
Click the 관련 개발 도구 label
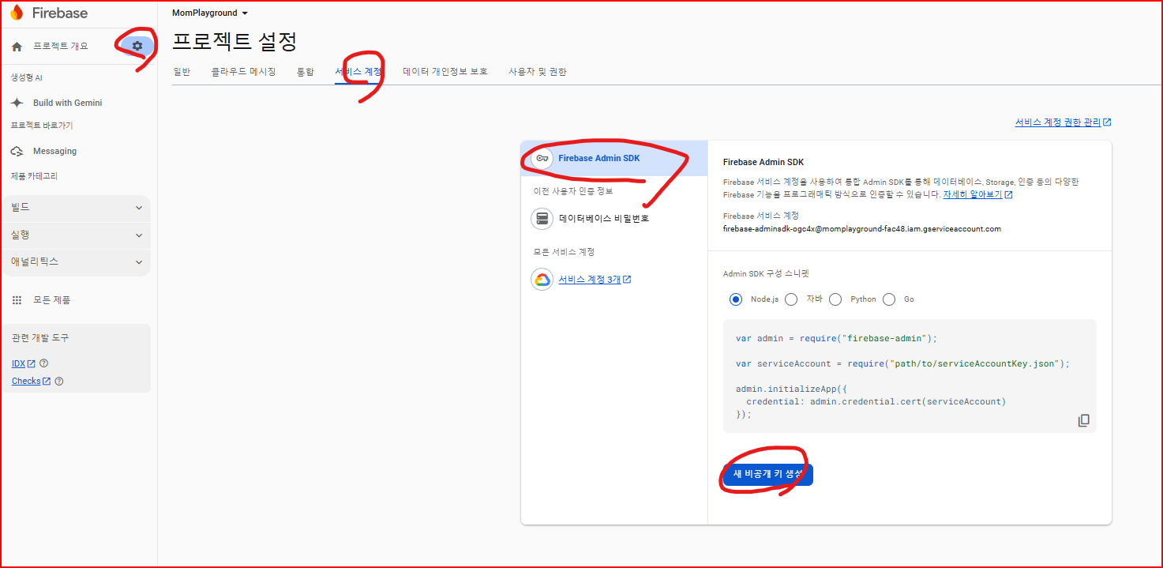point(40,337)
